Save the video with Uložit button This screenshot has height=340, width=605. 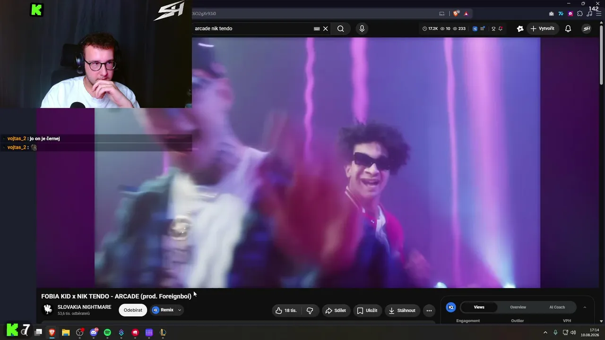367,310
